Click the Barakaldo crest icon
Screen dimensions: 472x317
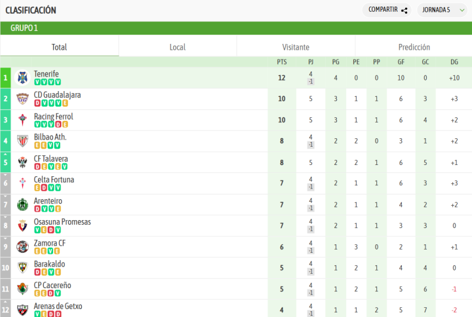pos(22,268)
